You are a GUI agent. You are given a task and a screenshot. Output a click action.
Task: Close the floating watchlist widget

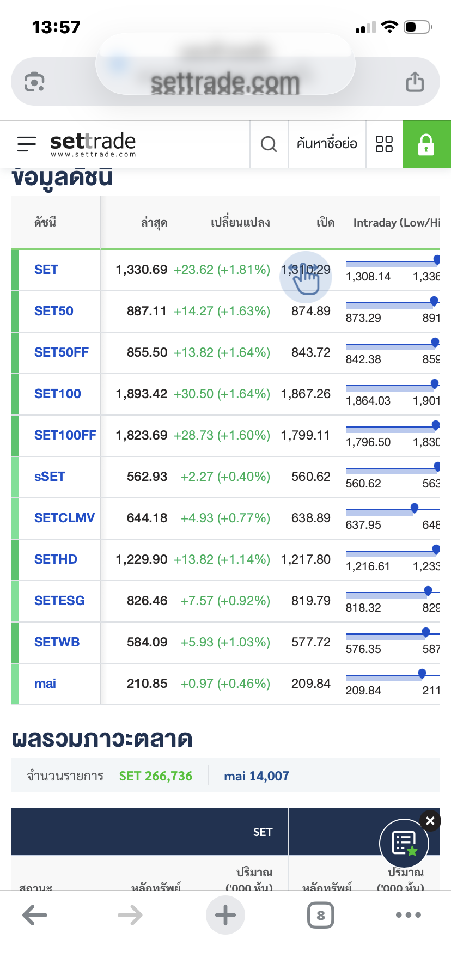(x=430, y=821)
